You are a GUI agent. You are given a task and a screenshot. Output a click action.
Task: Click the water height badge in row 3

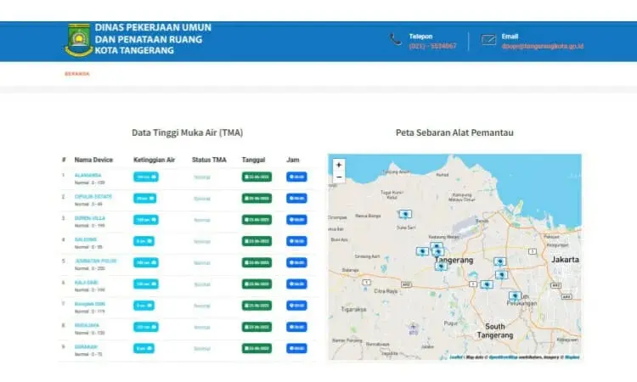click(146, 220)
